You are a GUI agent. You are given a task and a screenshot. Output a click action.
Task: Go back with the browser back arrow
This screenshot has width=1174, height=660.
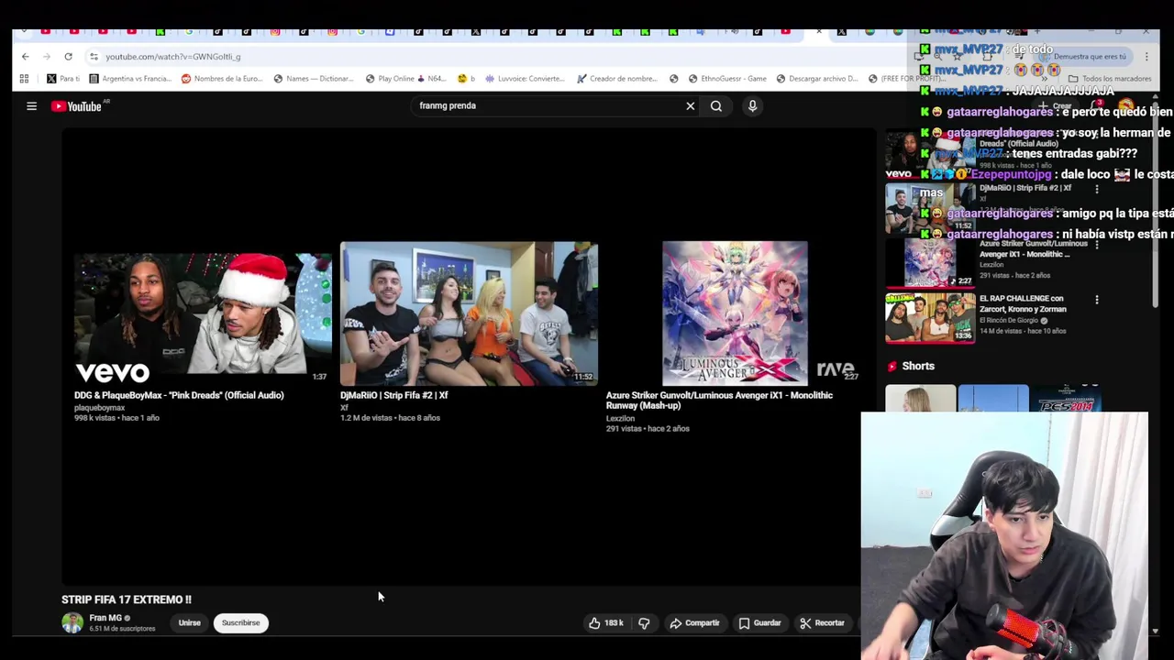pos(25,57)
